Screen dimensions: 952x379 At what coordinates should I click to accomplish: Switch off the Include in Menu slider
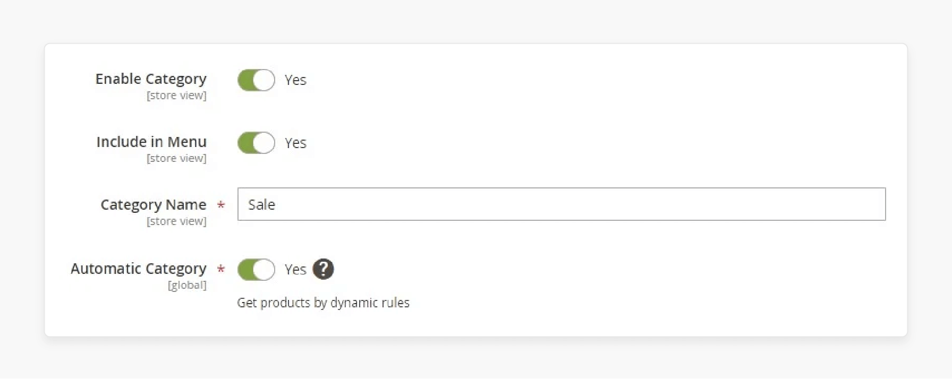[256, 142]
